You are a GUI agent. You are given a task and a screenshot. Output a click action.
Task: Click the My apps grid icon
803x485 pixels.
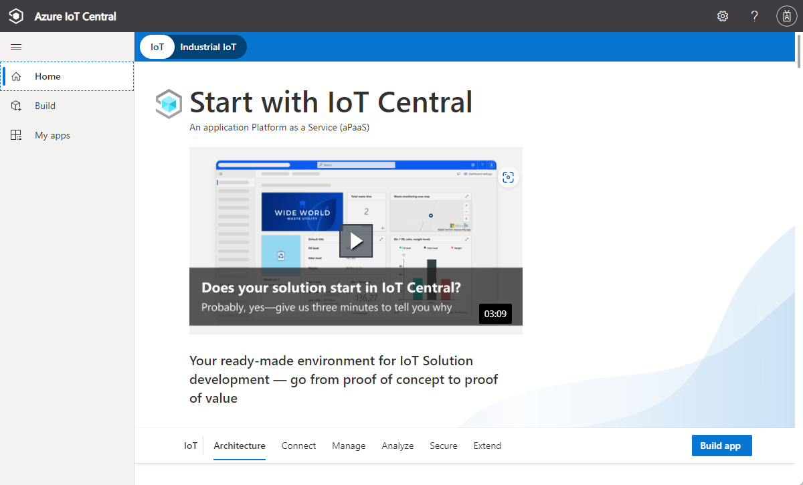click(x=17, y=135)
